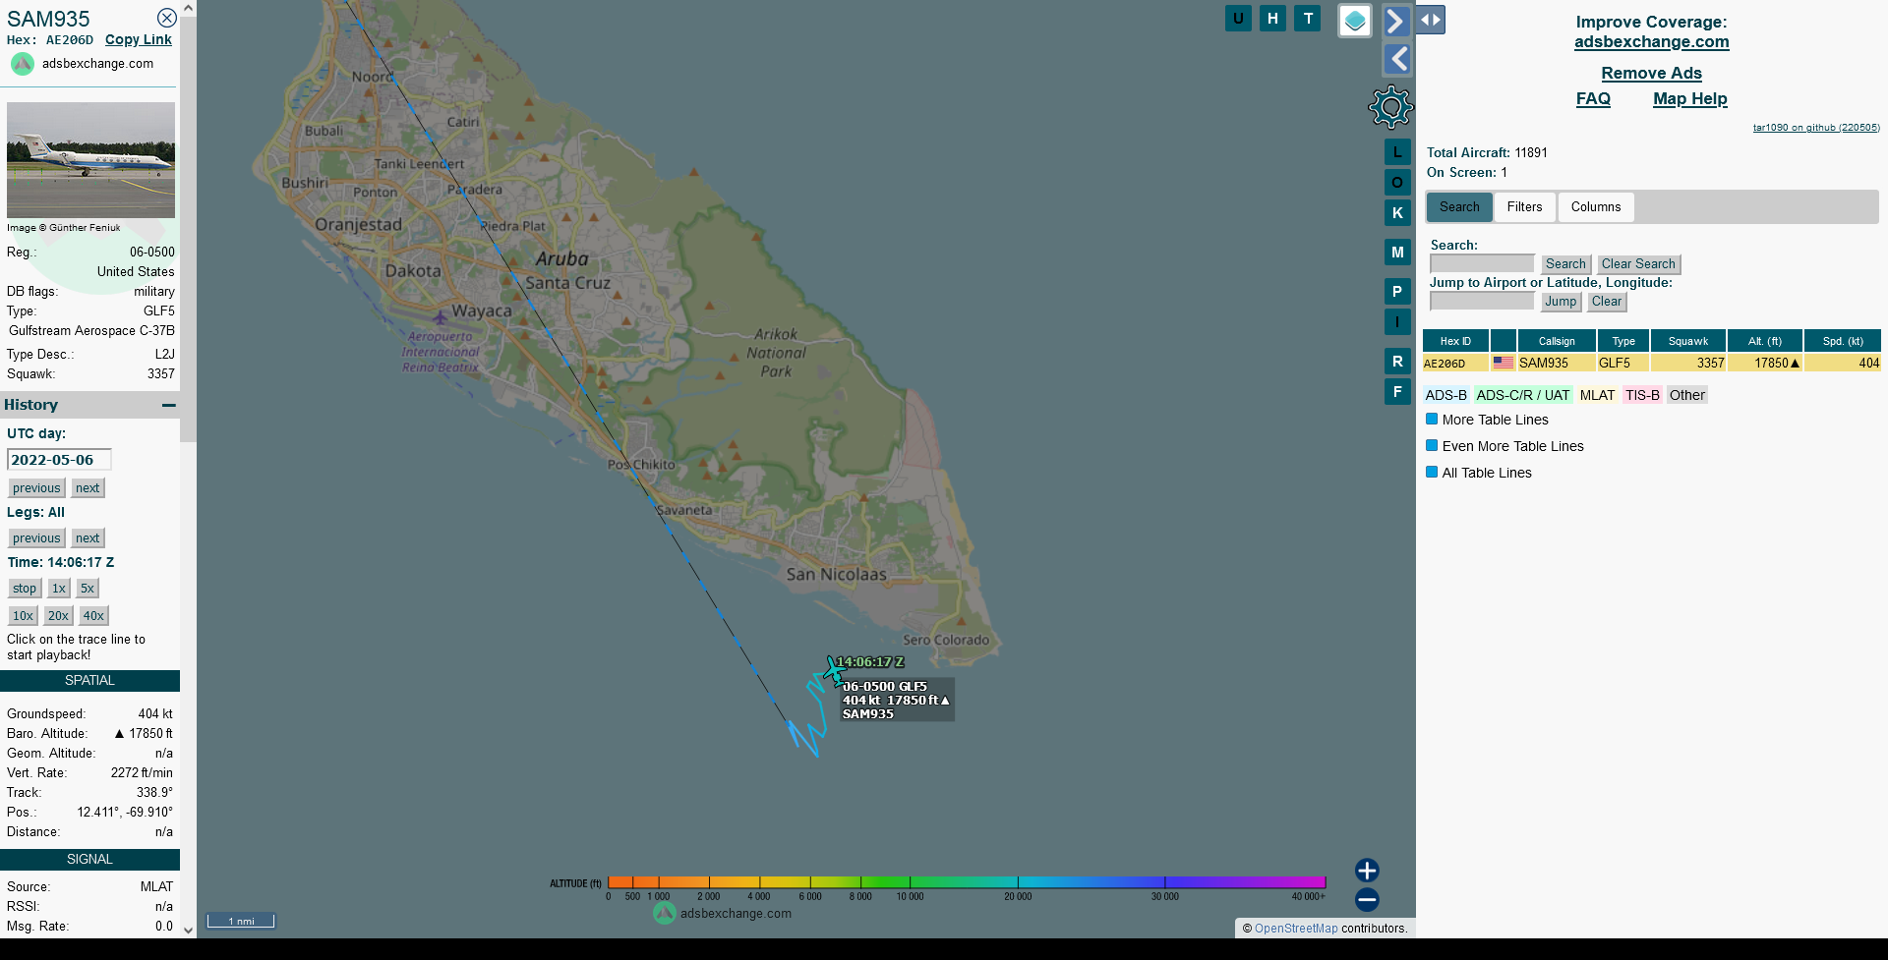
Task: Sort table by Spd. (kt) column
Action: coord(1843,341)
